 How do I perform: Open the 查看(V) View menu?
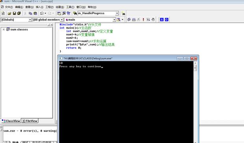coord(30,7)
